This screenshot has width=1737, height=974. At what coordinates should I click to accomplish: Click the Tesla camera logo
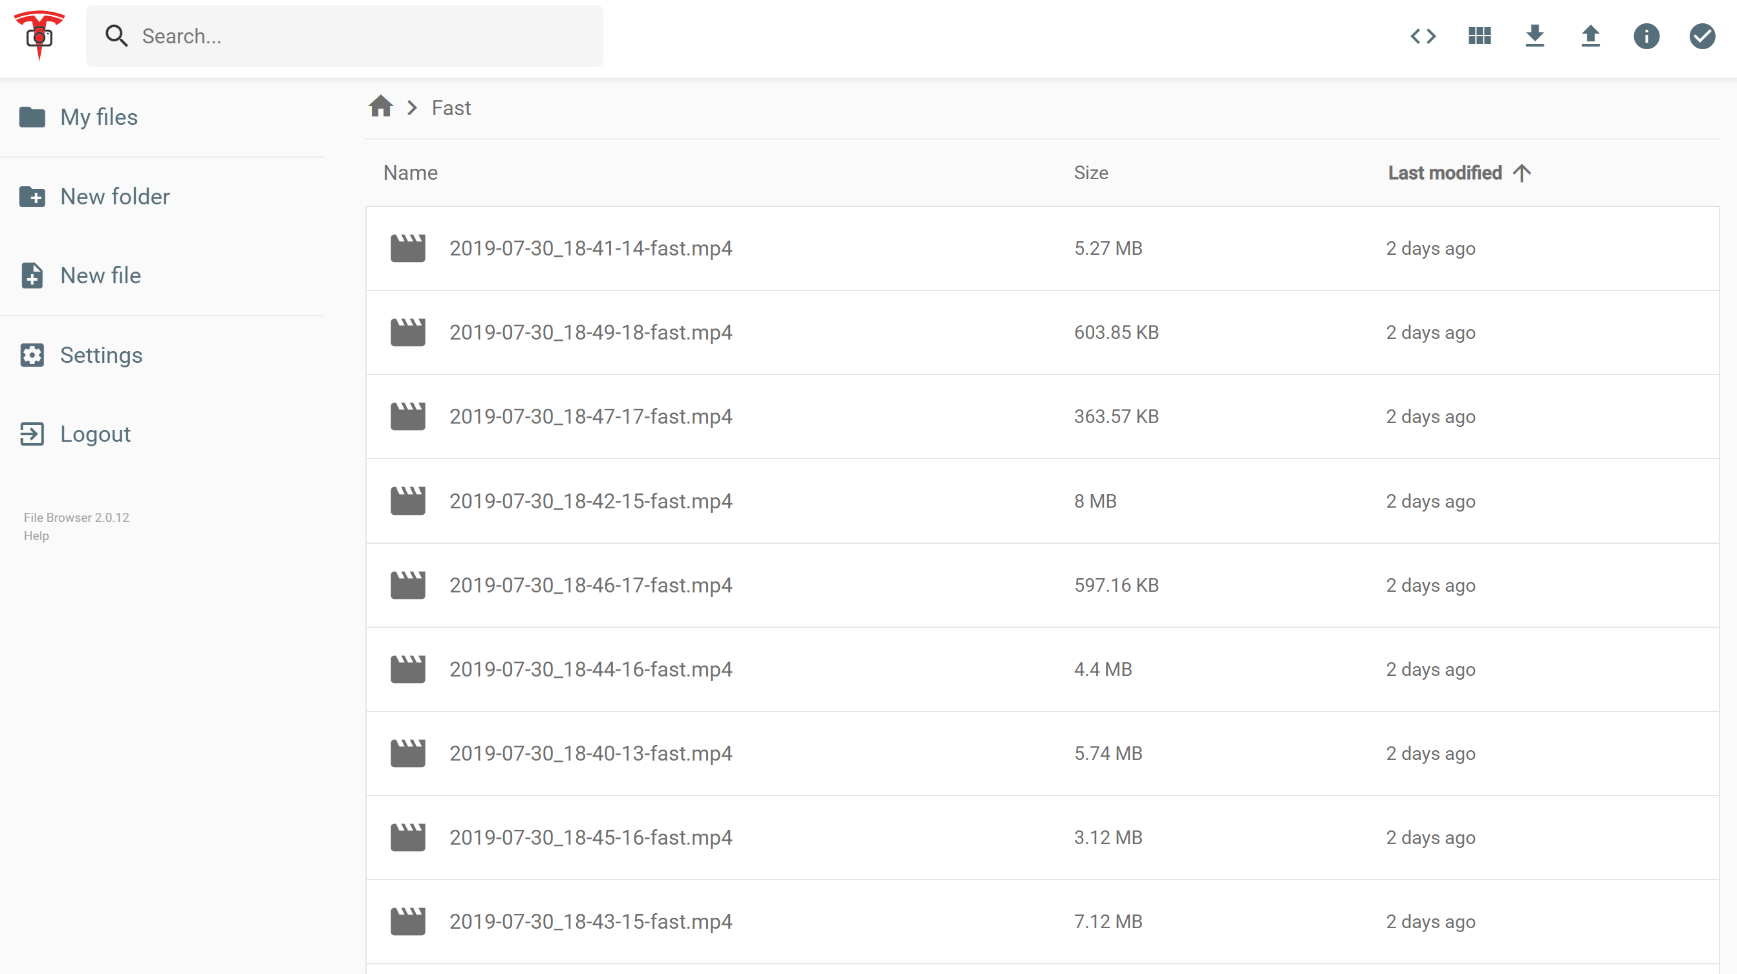[x=39, y=35]
